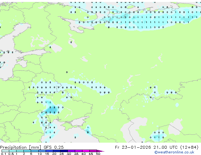Click the "21..00 UTC" time text

[165, 147]
